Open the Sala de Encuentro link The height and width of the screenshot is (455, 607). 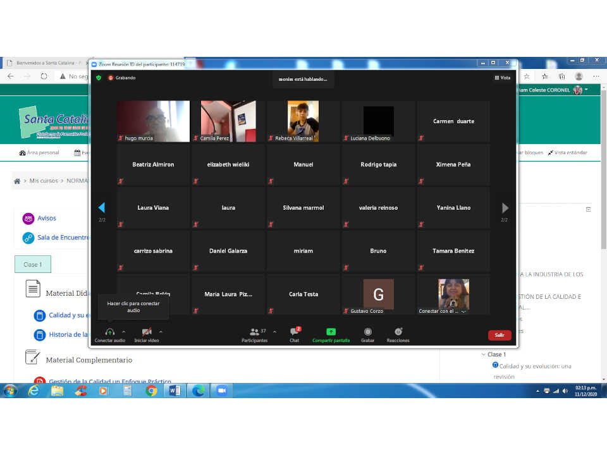[x=63, y=238]
